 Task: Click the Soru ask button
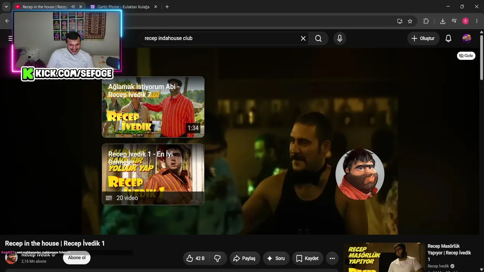pyautogui.click(x=276, y=258)
